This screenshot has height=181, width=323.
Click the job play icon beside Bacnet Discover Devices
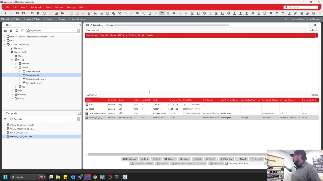click(87, 25)
